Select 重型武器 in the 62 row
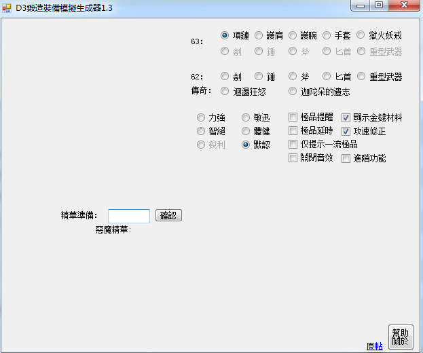The width and height of the screenshot is (423, 353). 361,77
